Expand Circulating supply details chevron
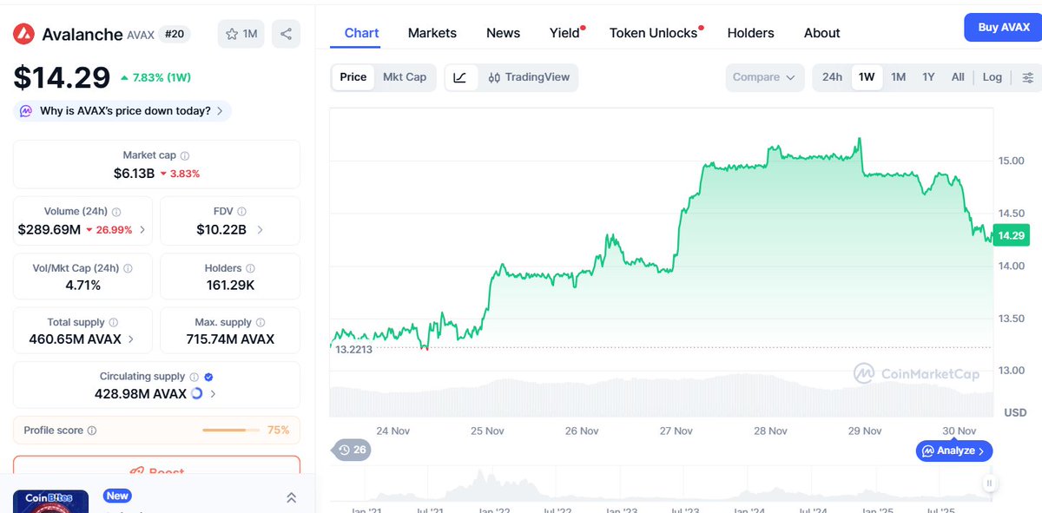The image size is (1042, 513). (x=214, y=394)
